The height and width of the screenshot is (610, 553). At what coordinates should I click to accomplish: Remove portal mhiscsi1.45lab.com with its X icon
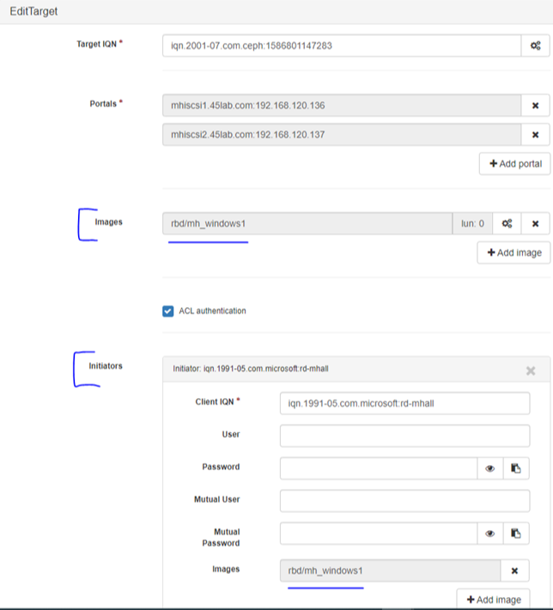pos(536,106)
